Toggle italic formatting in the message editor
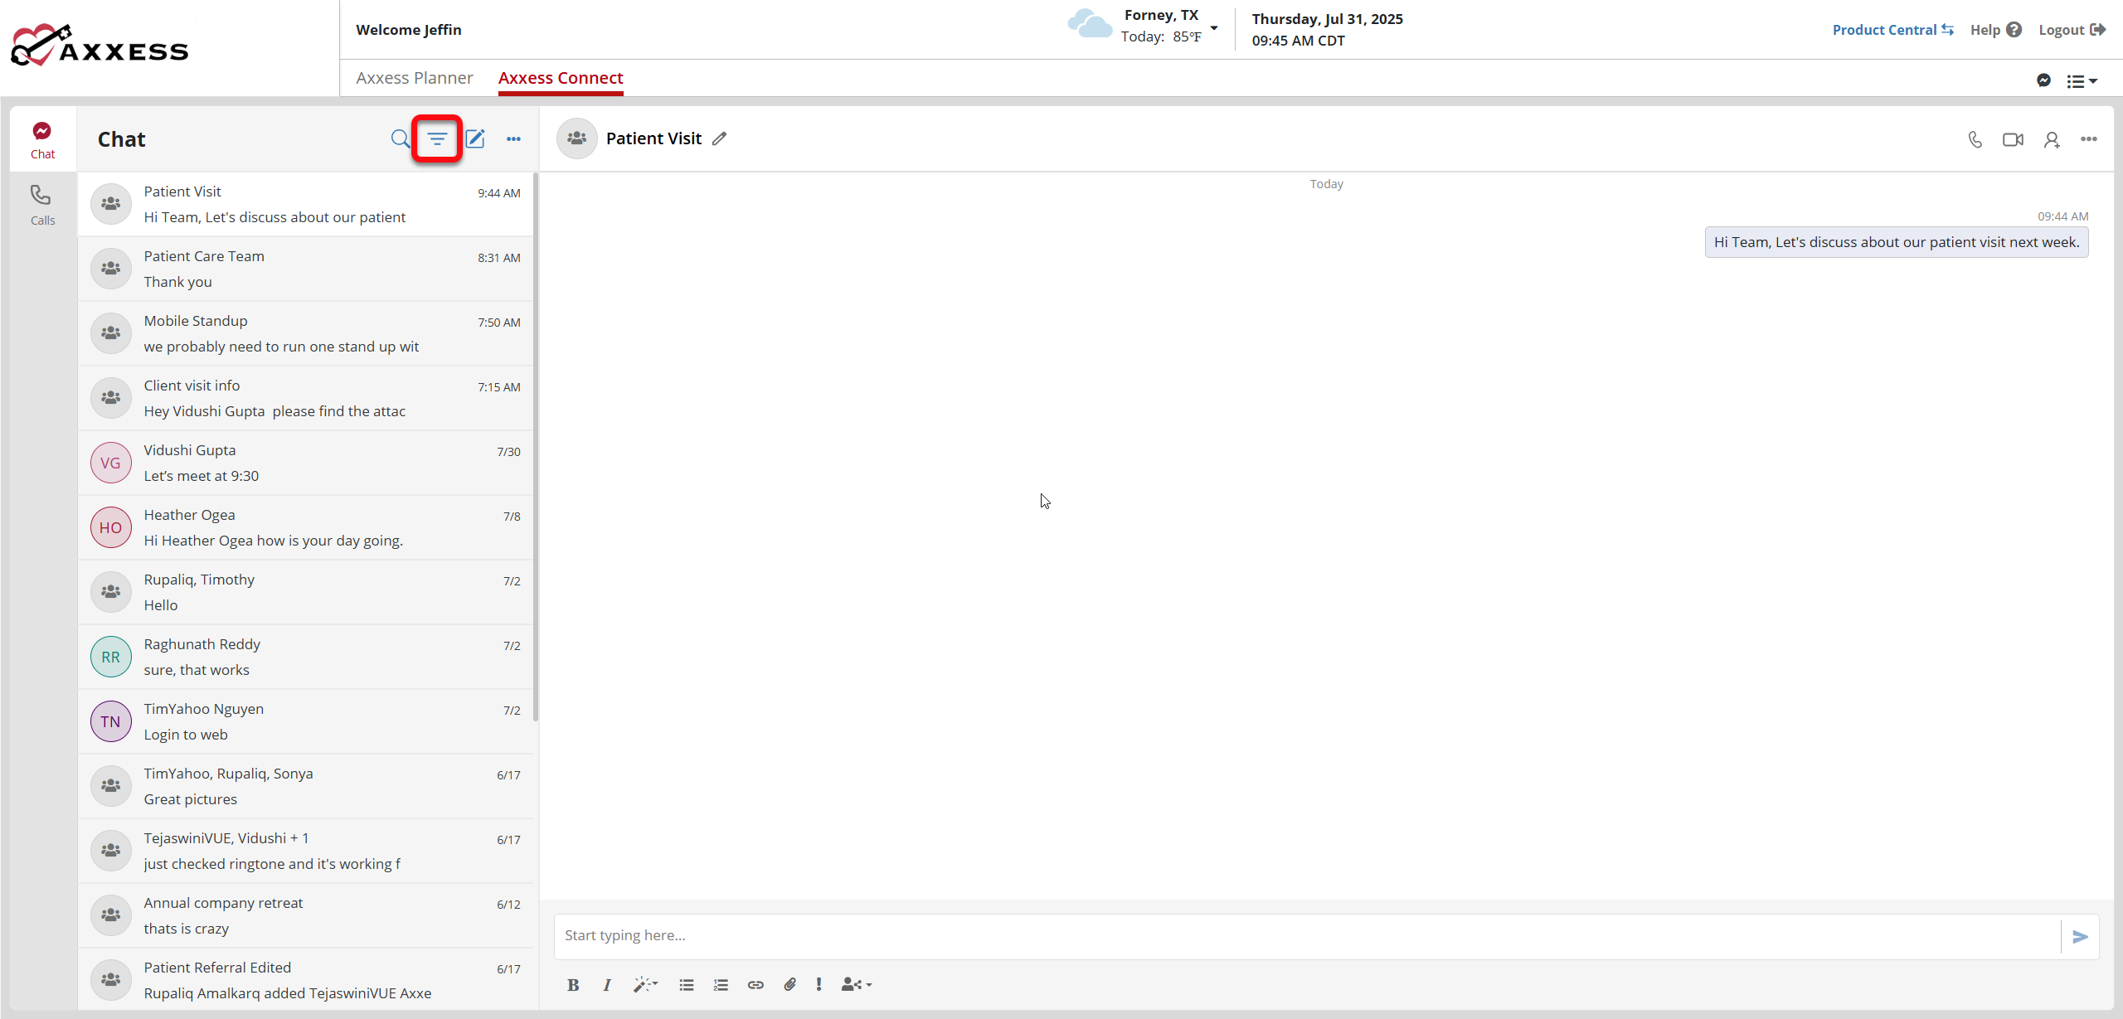Viewport: 2123px width, 1019px height. point(607,985)
